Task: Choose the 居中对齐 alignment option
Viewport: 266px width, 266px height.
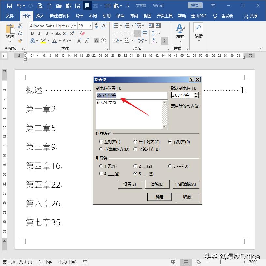Action: click(x=135, y=142)
